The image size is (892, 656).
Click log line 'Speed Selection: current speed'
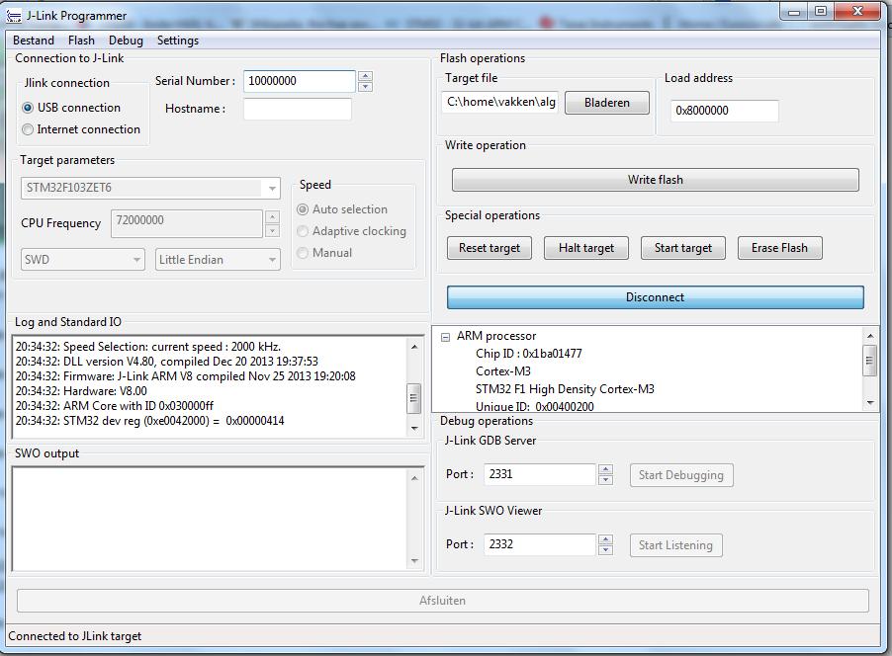[148, 347]
